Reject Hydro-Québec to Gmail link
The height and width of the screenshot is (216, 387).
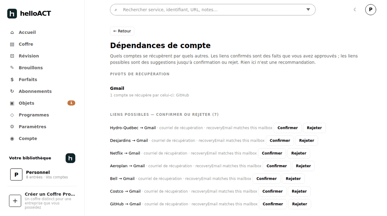314,128
